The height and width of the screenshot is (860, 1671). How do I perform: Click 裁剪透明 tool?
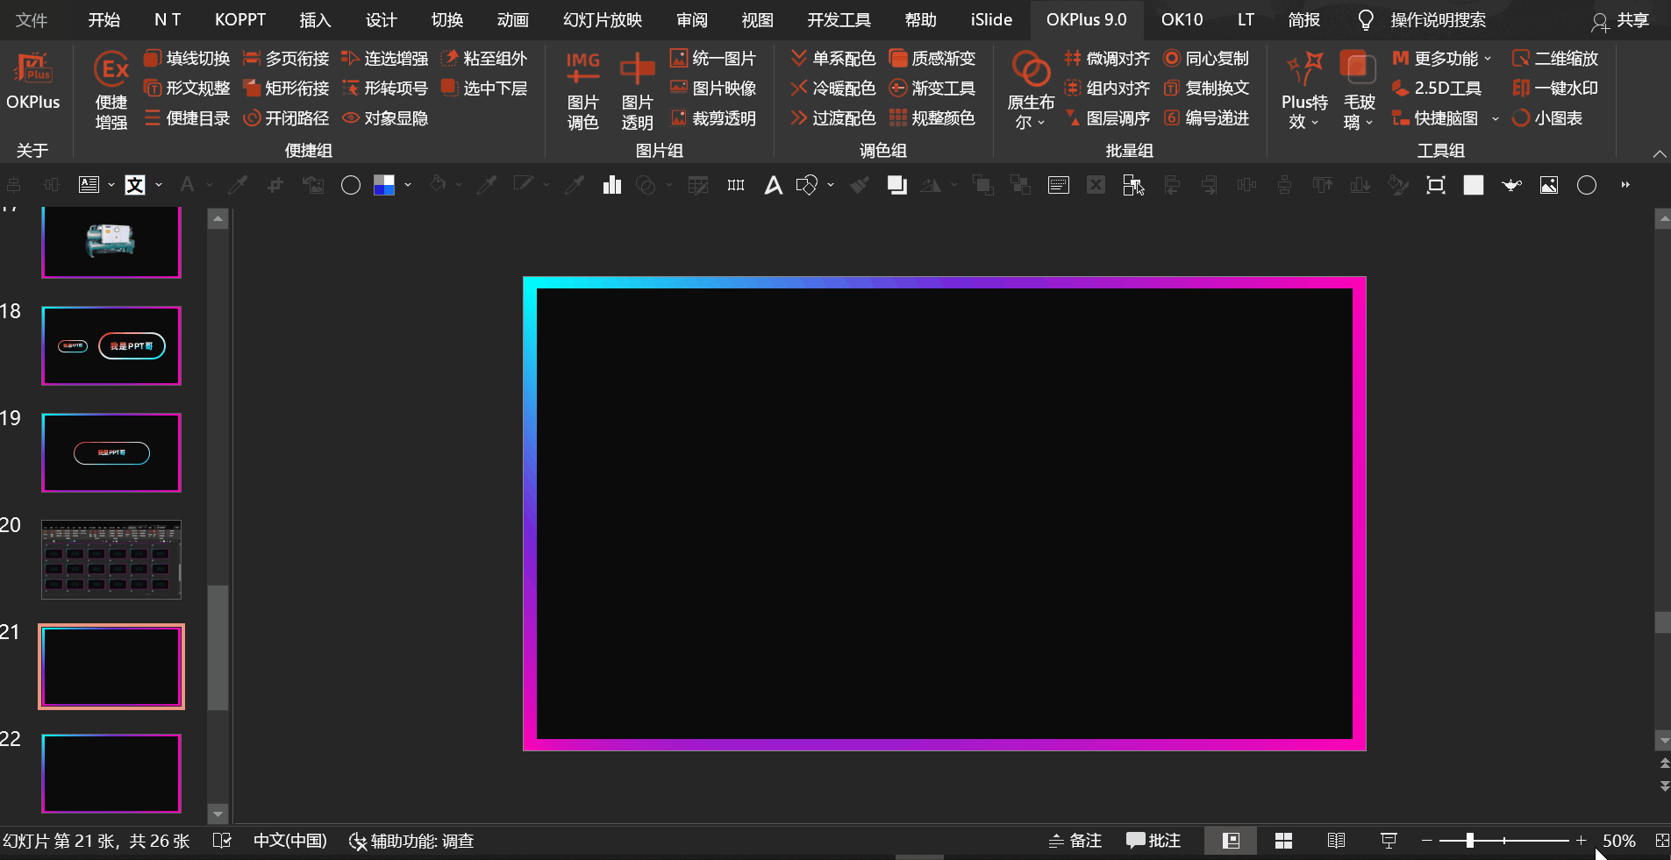click(x=713, y=118)
